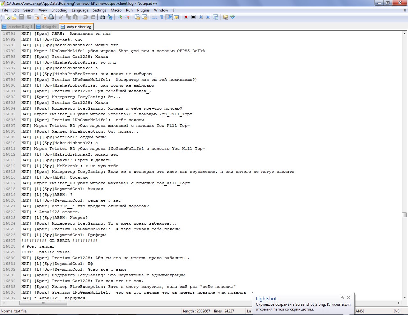The height and width of the screenshot is (315, 408).
Task: Click the Replace toolbar icon
Action: (110, 17)
